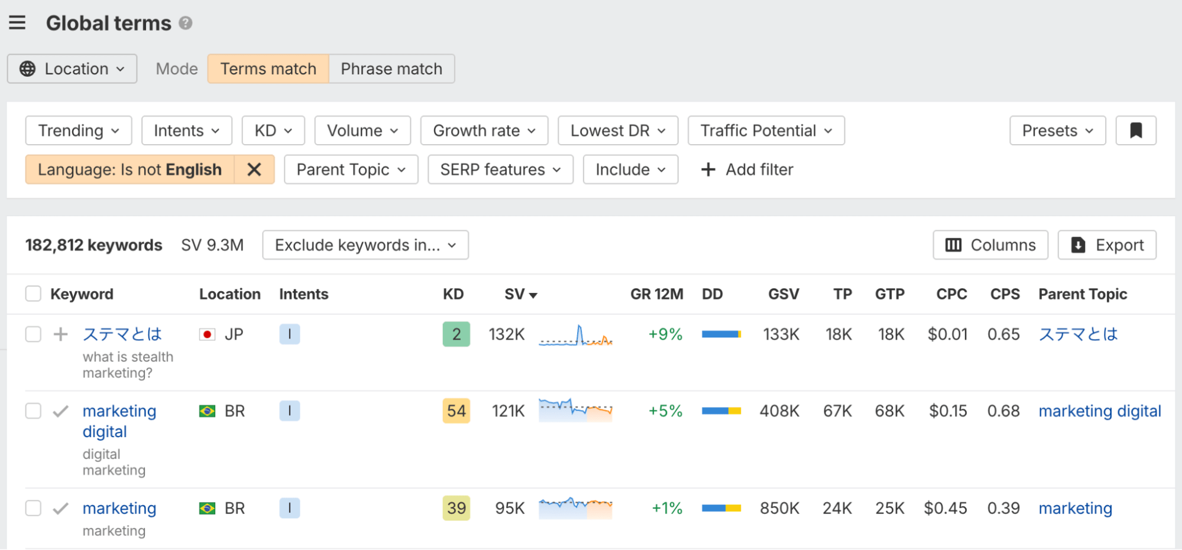Click the plus icon beside ステマとは keyword
1182x550 pixels.
coord(60,334)
